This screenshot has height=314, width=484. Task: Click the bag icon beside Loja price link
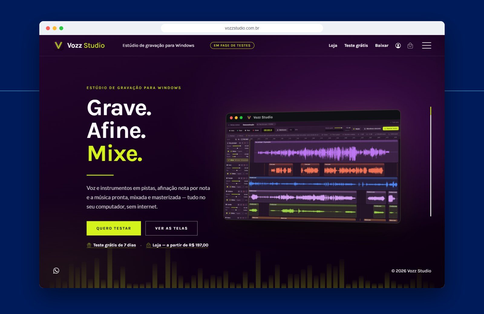click(x=148, y=245)
